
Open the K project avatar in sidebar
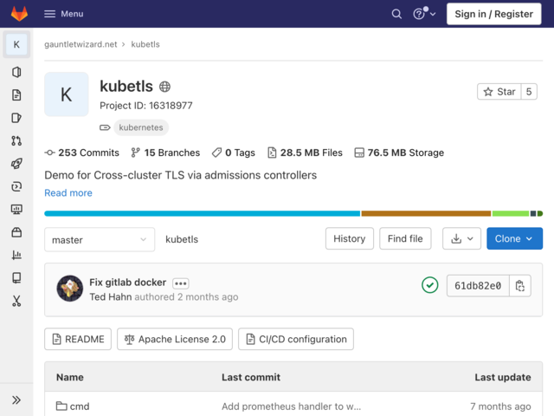16,44
